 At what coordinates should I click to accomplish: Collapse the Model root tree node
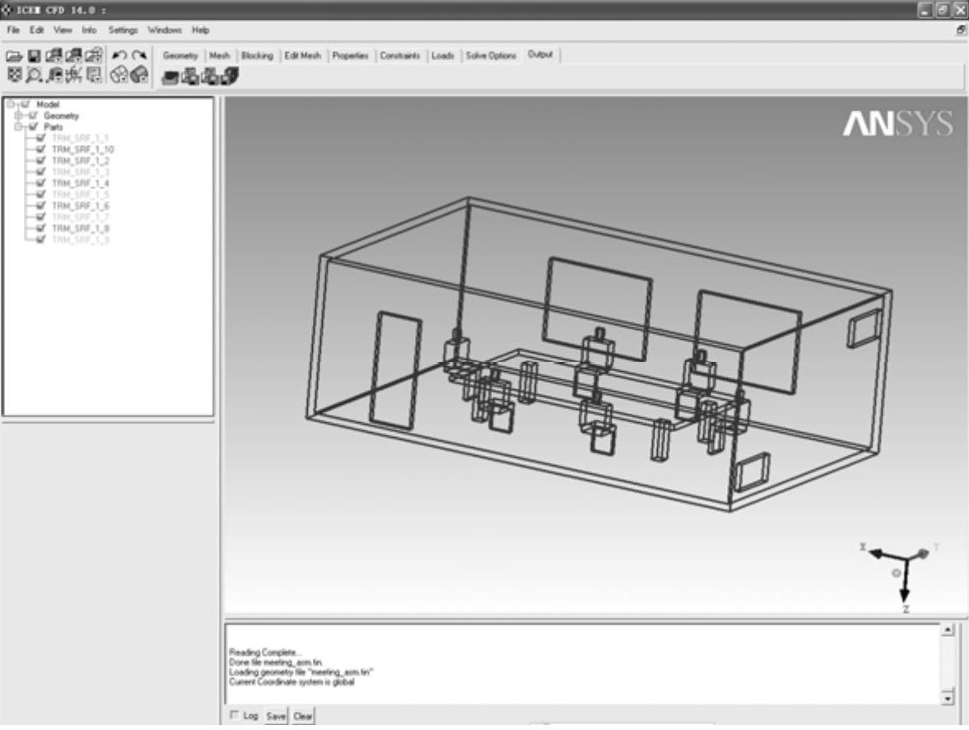8,105
